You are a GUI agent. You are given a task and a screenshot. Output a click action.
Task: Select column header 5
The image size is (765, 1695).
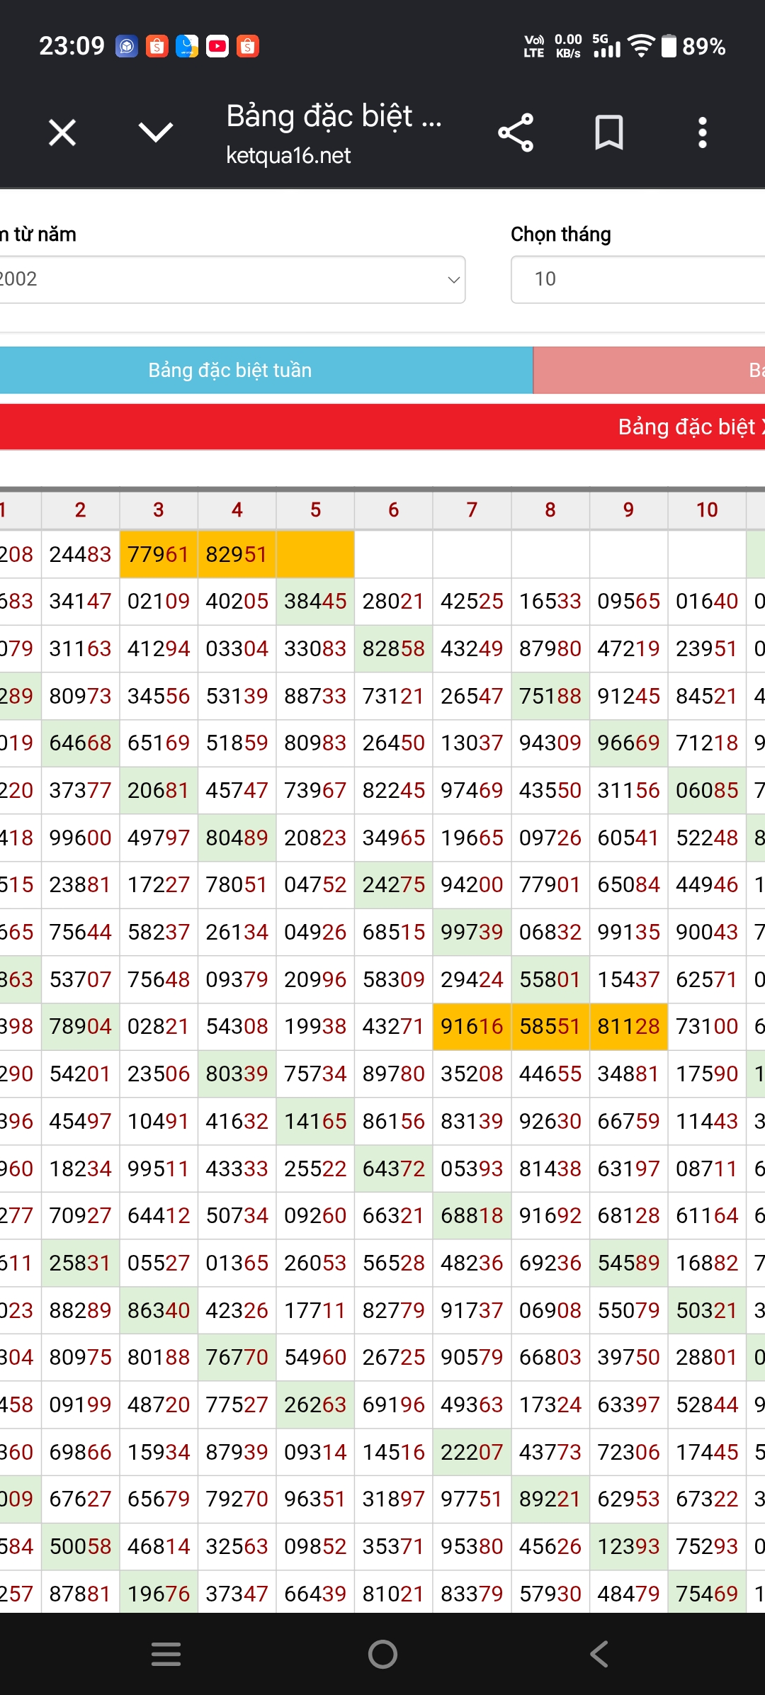click(315, 509)
